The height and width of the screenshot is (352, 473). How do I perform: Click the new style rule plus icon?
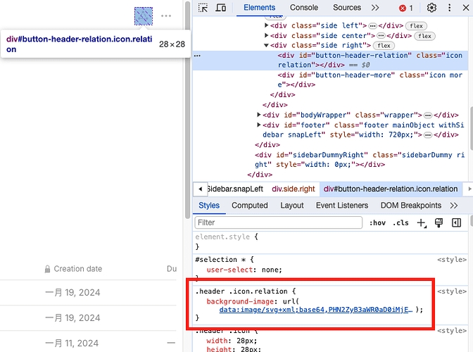coord(422,222)
